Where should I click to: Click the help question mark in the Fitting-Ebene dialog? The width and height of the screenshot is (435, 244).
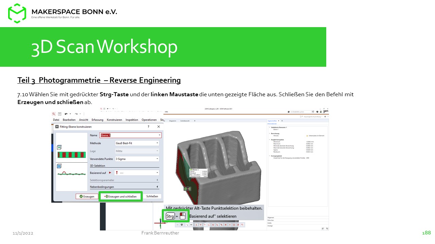(148, 126)
